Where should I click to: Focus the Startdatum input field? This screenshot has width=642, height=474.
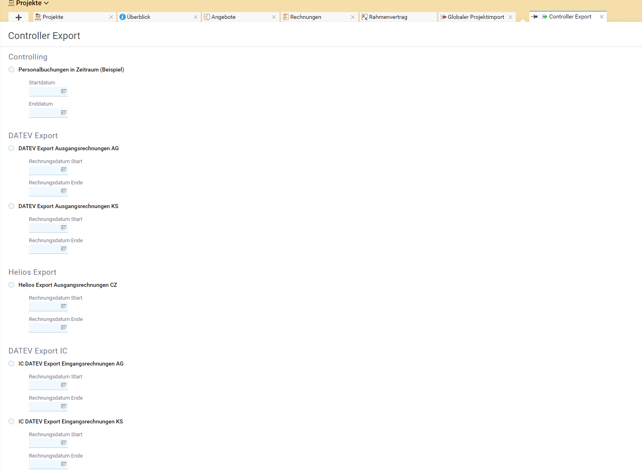pos(48,92)
